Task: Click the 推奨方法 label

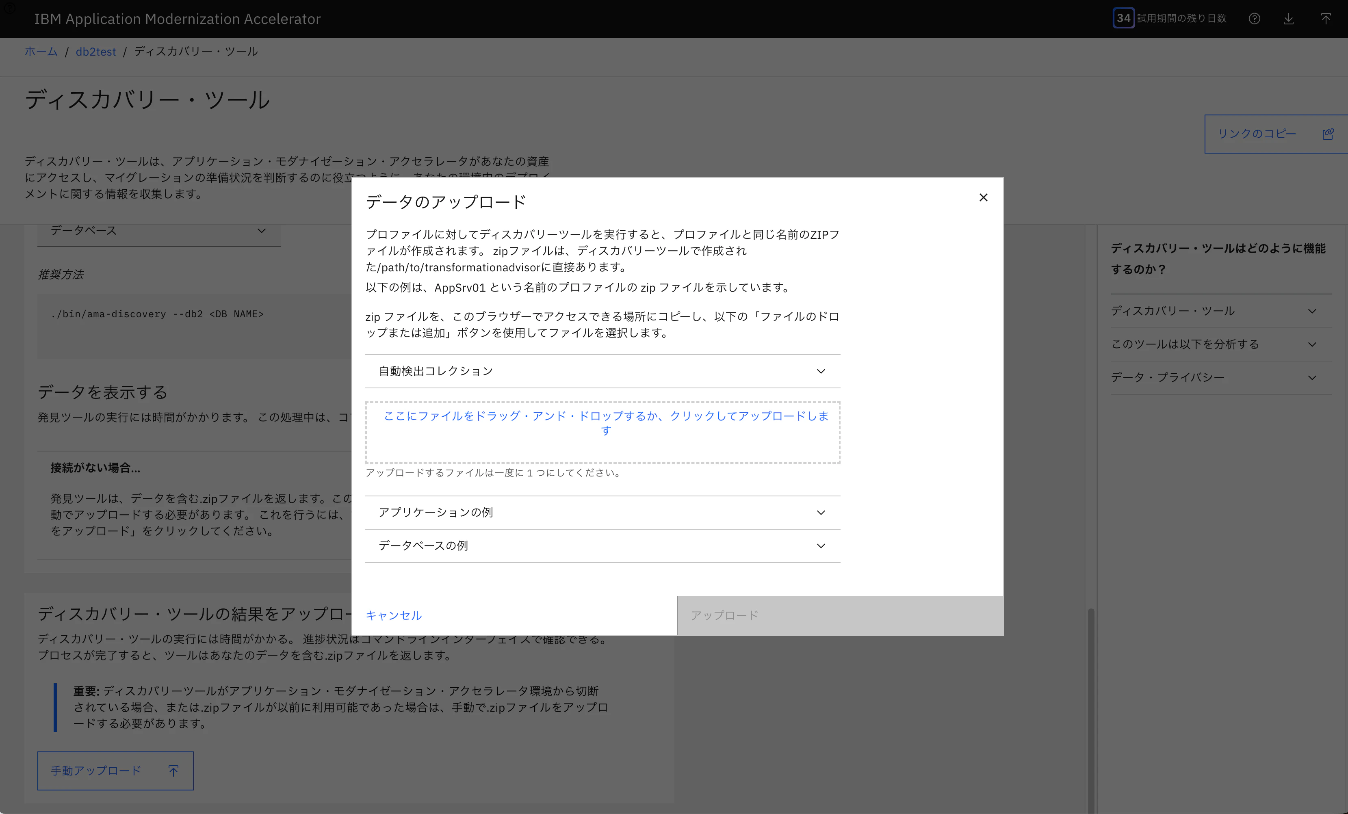Action: click(x=60, y=275)
